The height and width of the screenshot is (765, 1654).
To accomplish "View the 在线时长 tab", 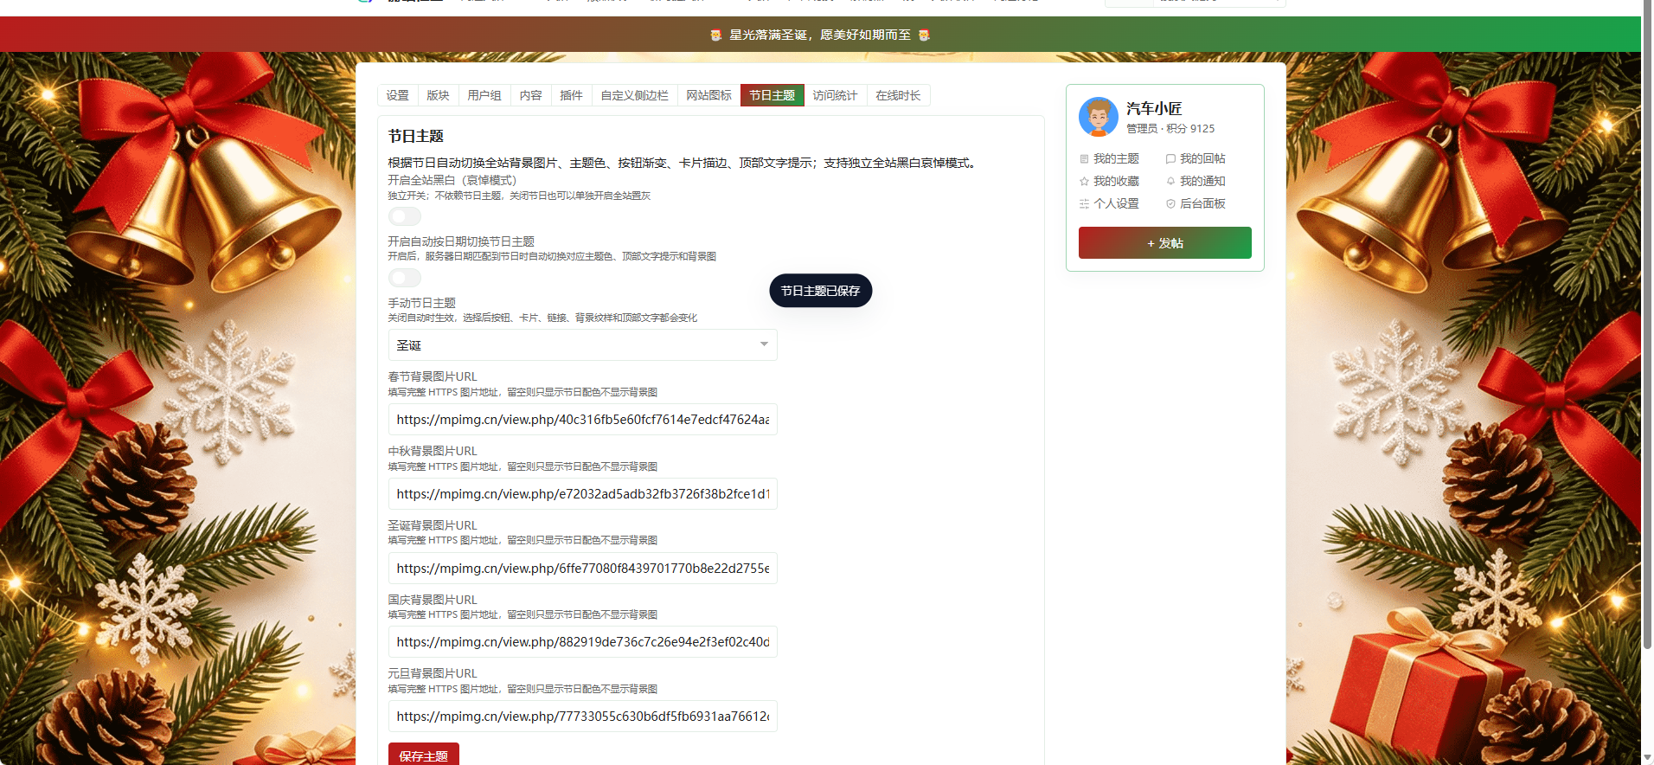I will coord(899,95).
